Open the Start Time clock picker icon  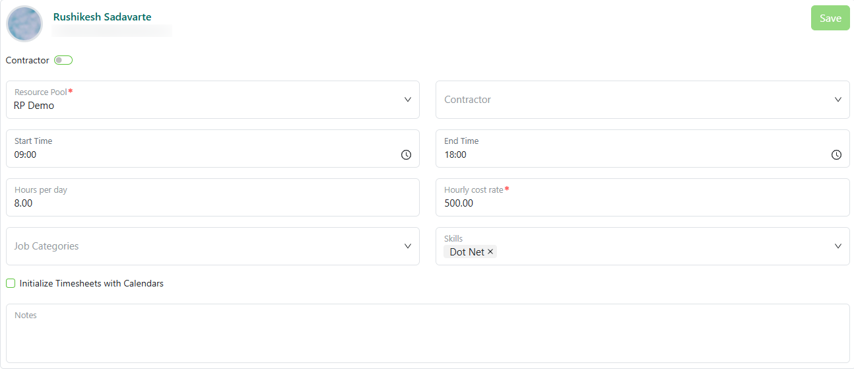[x=406, y=154]
